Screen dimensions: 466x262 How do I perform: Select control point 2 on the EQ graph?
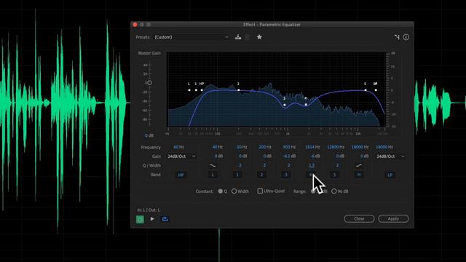[238, 90]
